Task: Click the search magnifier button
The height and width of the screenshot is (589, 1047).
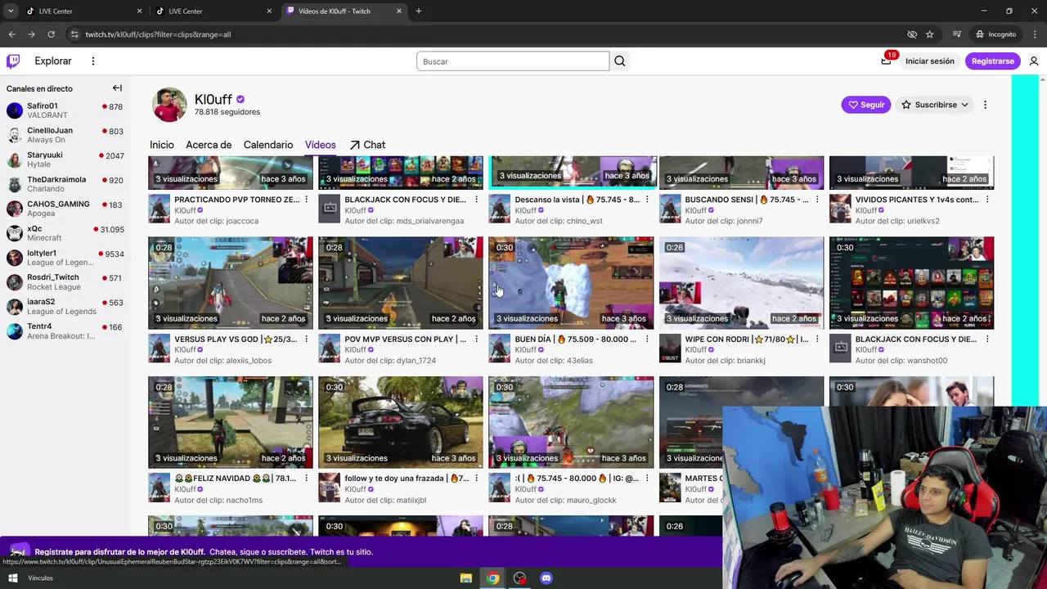Action: point(620,61)
